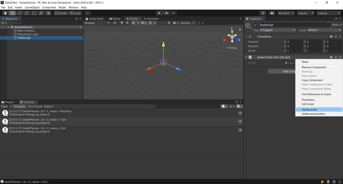
Task: Collapse the SampleScene hierarchy item
Action: [x=9, y=27]
